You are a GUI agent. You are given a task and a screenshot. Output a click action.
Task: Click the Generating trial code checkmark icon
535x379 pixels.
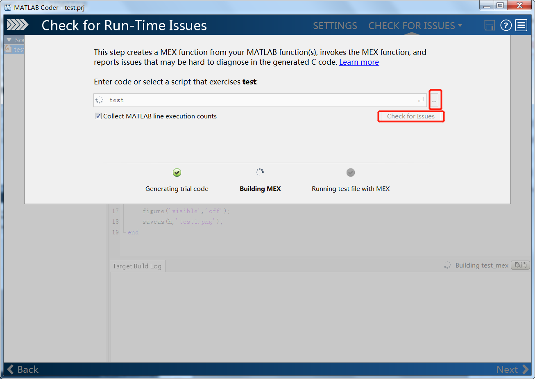(177, 172)
